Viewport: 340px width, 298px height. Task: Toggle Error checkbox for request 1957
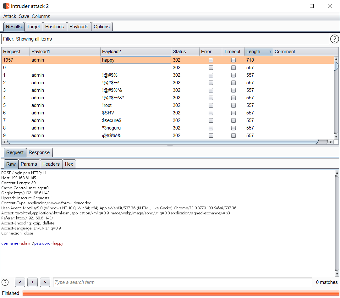point(211,60)
